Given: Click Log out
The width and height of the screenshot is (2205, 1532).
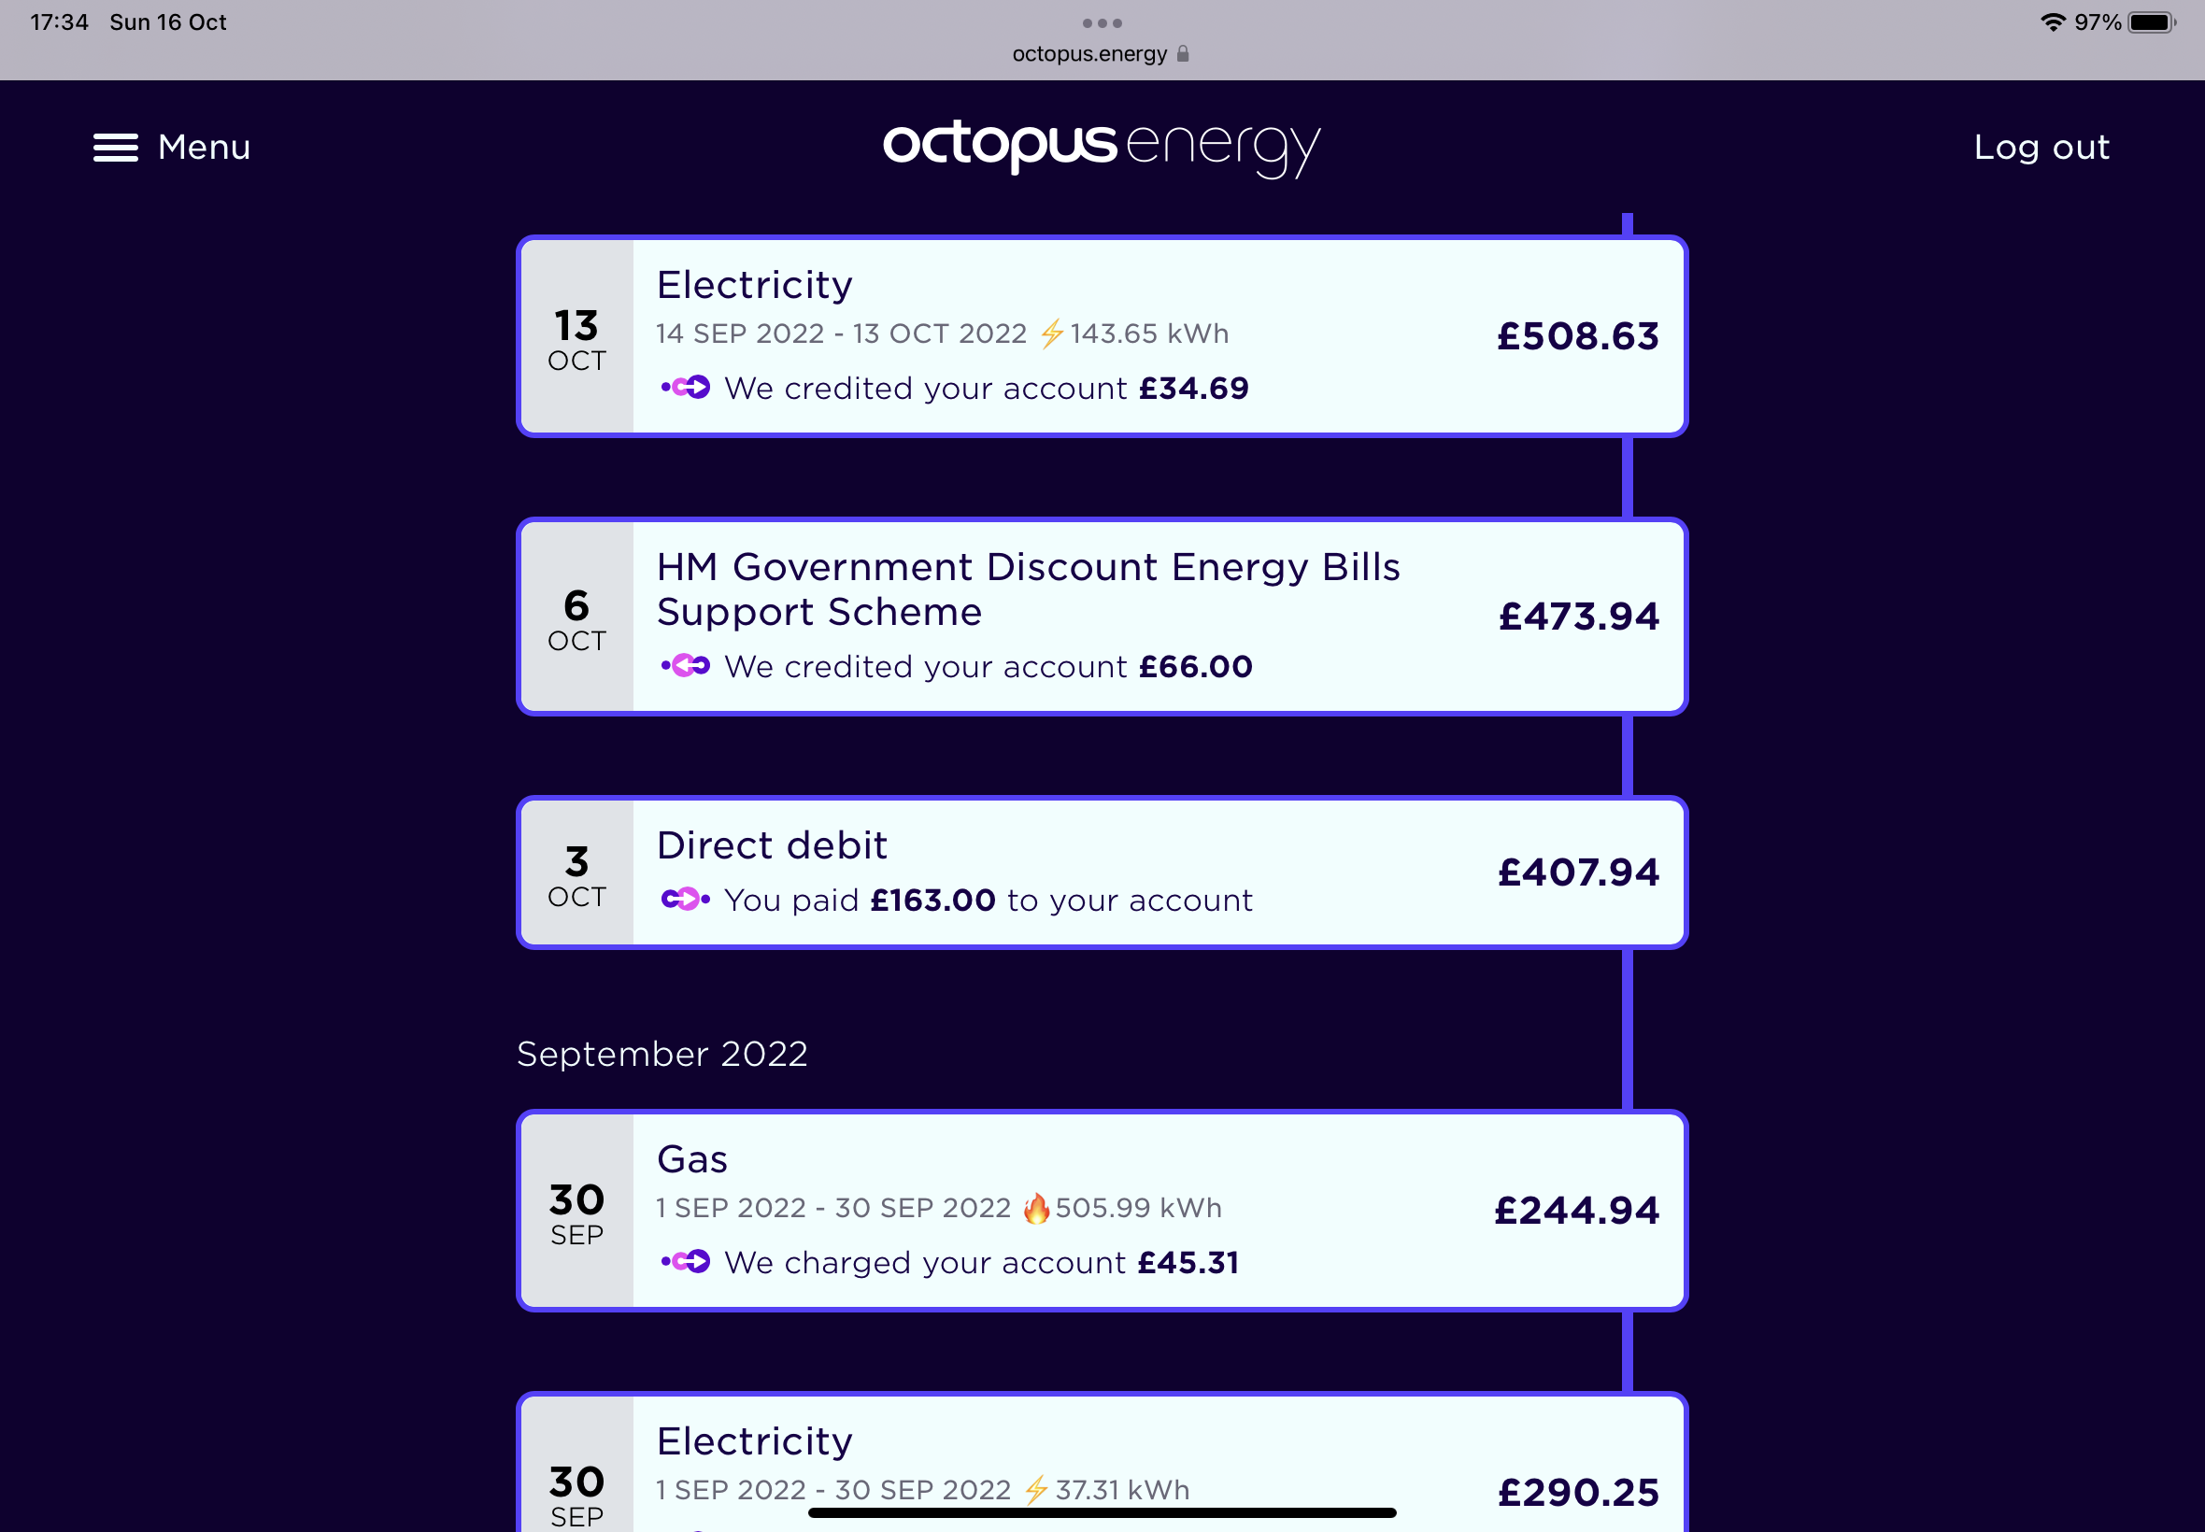Looking at the screenshot, I should pos(2041,148).
